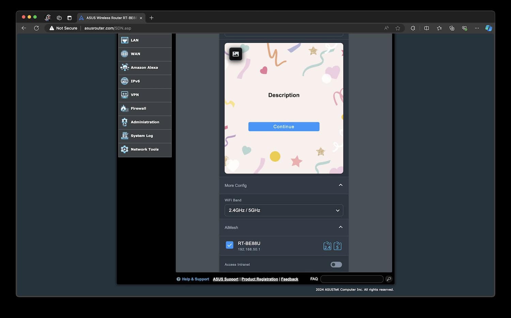Viewport: 511px width, 318px height.
Task: Go back with the browser back arrow
Action: 24,28
